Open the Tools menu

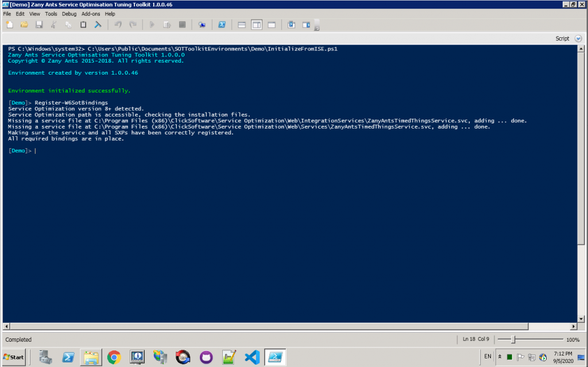click(x=51, y=14)
